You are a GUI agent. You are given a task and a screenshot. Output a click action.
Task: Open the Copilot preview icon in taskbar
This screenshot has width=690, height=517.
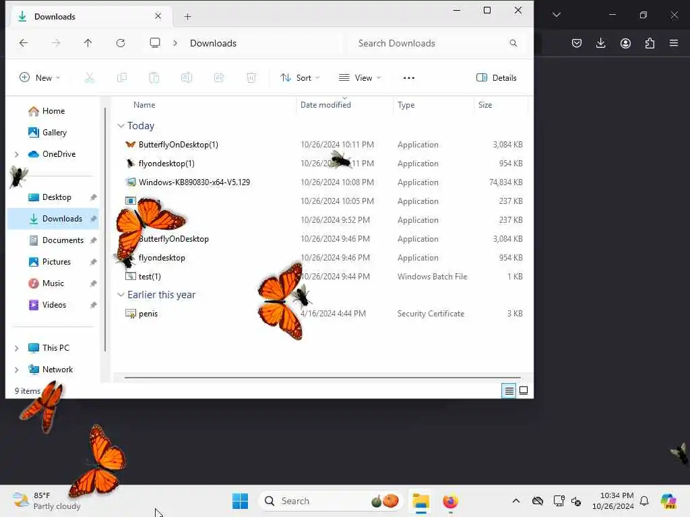(x=669, y=501)
